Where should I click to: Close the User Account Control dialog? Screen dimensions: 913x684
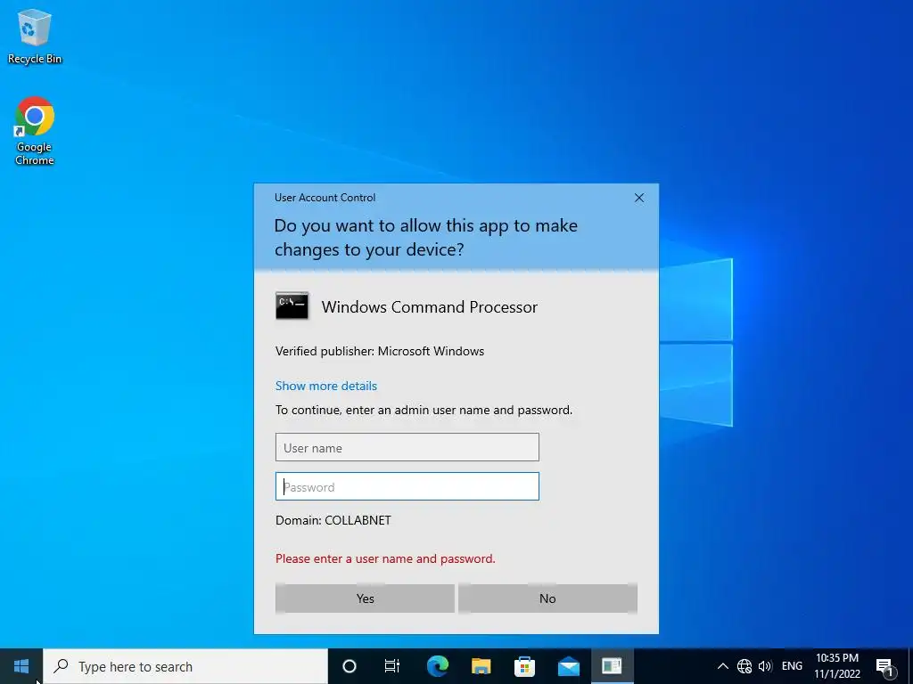pos(638,198)
